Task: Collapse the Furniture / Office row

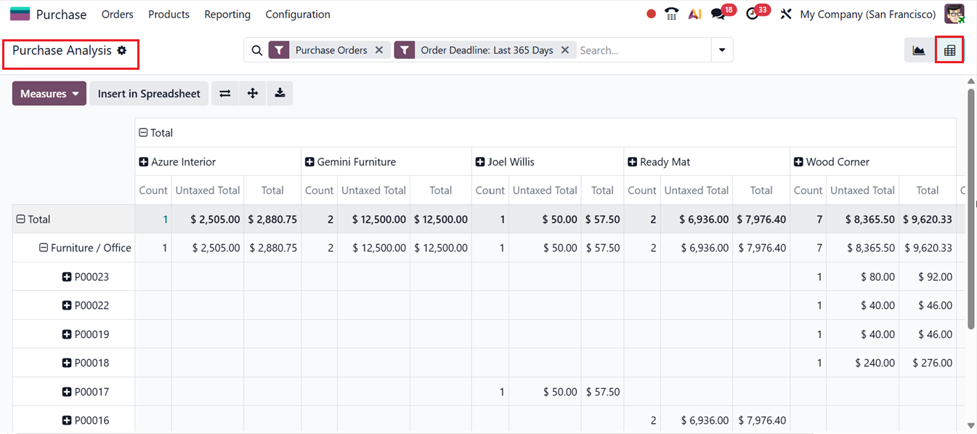Action: pyautogui.click(x=44, y=248)
